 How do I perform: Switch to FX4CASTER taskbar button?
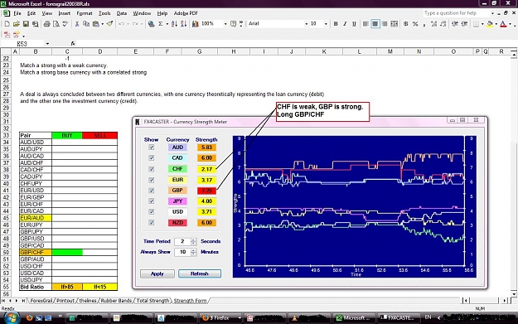(x=399, y=317)
